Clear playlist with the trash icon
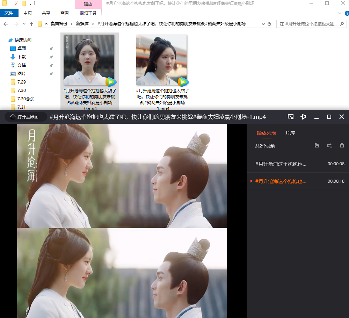349x318 pixels. (342, 145)
